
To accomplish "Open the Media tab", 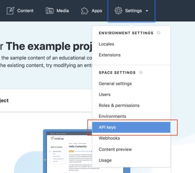I will click(x=57, y=10).
